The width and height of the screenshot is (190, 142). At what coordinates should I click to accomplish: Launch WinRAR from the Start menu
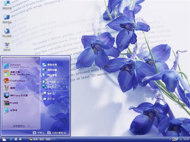(11, 103)
